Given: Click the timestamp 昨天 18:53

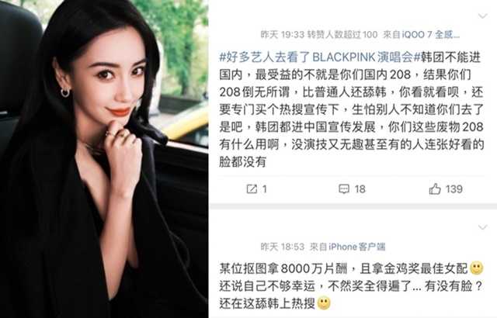Looking at the screenshot, I should pyautogui.click(x=283, y=247).
